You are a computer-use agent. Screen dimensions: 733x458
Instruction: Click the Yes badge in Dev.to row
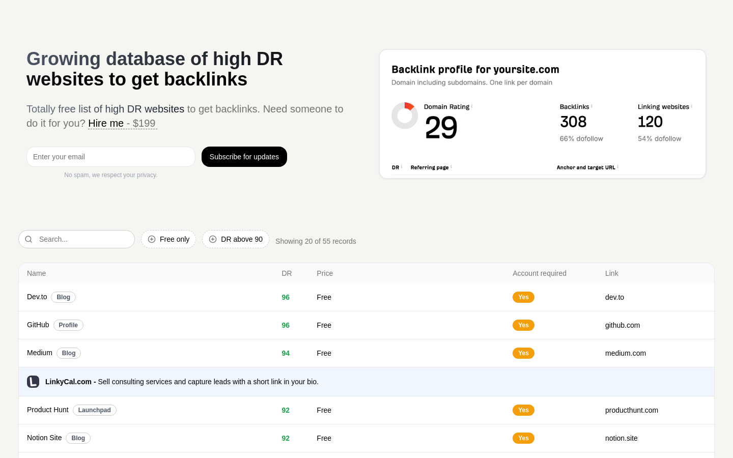523,297
